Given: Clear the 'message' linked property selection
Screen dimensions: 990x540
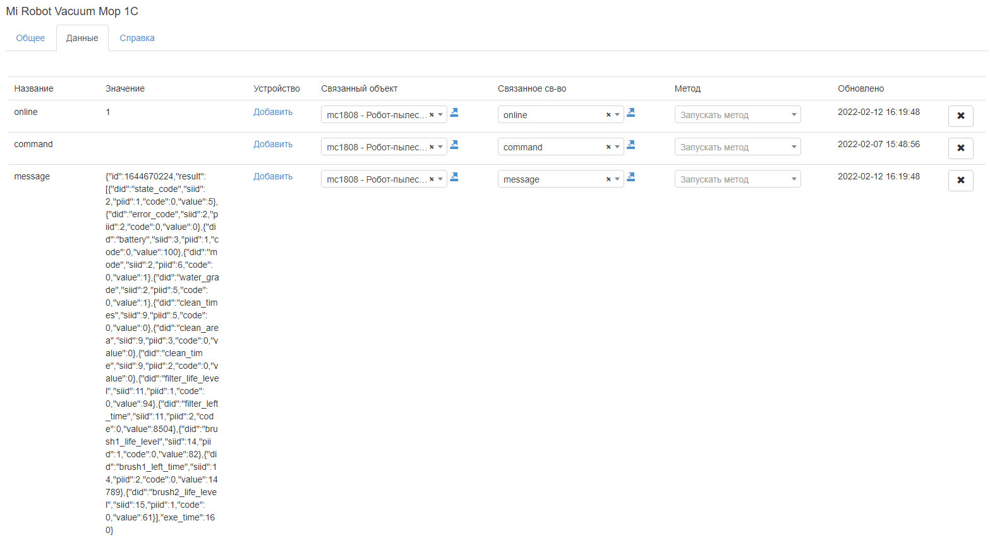Looking at the screenshot, I should pyautogui.click(x=608, y=179).
